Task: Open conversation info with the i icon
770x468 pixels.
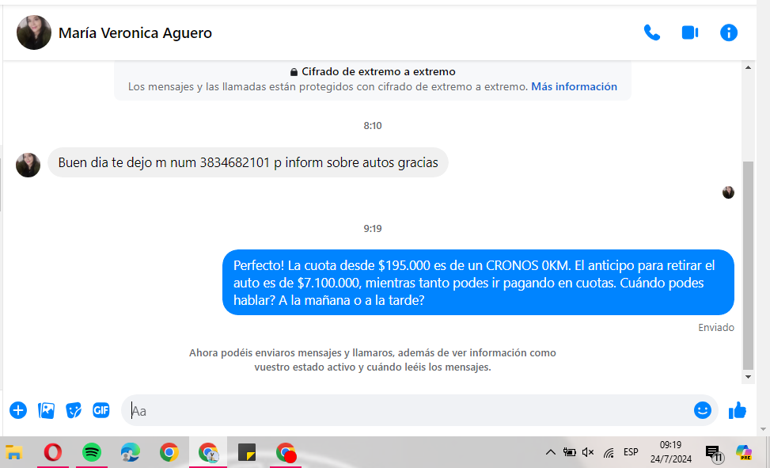Action: [x=728, y=32]
